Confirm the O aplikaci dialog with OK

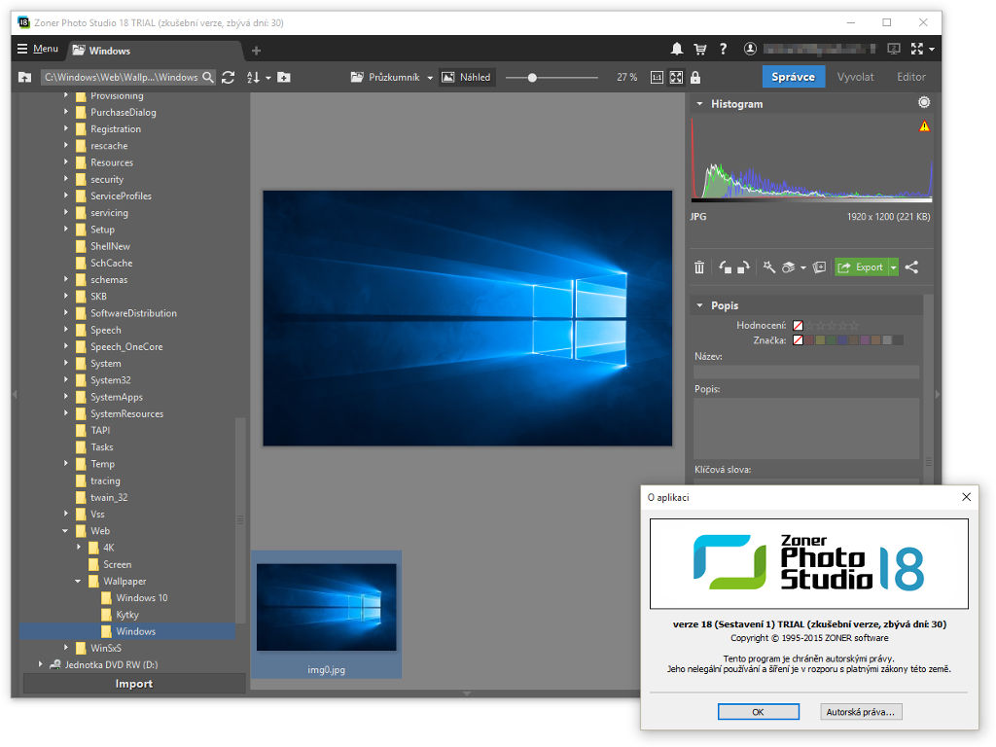[x=759, y=712]
